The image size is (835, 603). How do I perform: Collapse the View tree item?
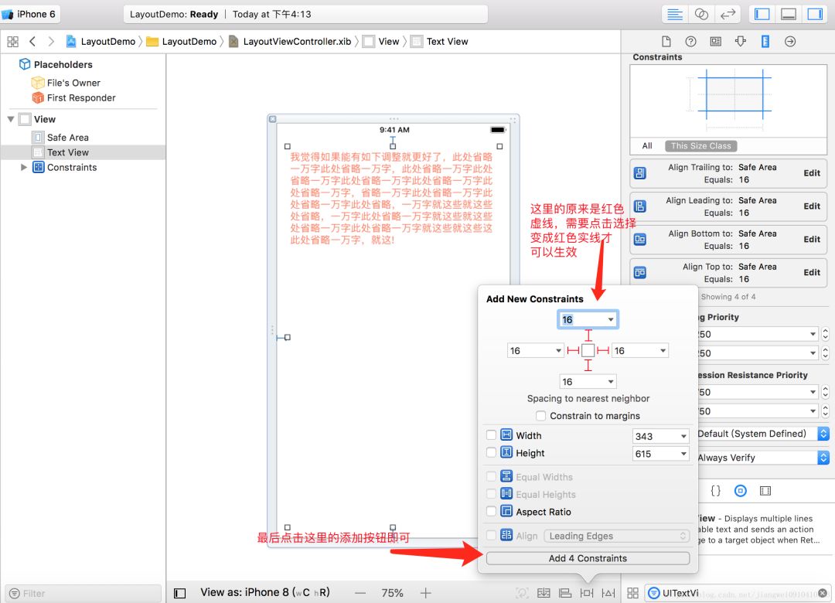11,119
